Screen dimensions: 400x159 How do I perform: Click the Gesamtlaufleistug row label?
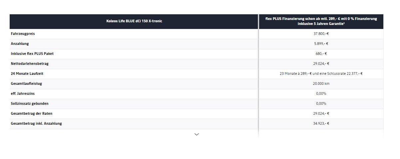[x=26, y=83]
